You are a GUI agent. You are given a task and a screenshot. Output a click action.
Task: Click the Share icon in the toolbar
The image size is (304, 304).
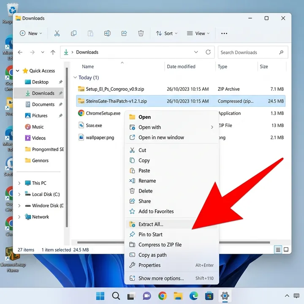[x=124, y=33]
